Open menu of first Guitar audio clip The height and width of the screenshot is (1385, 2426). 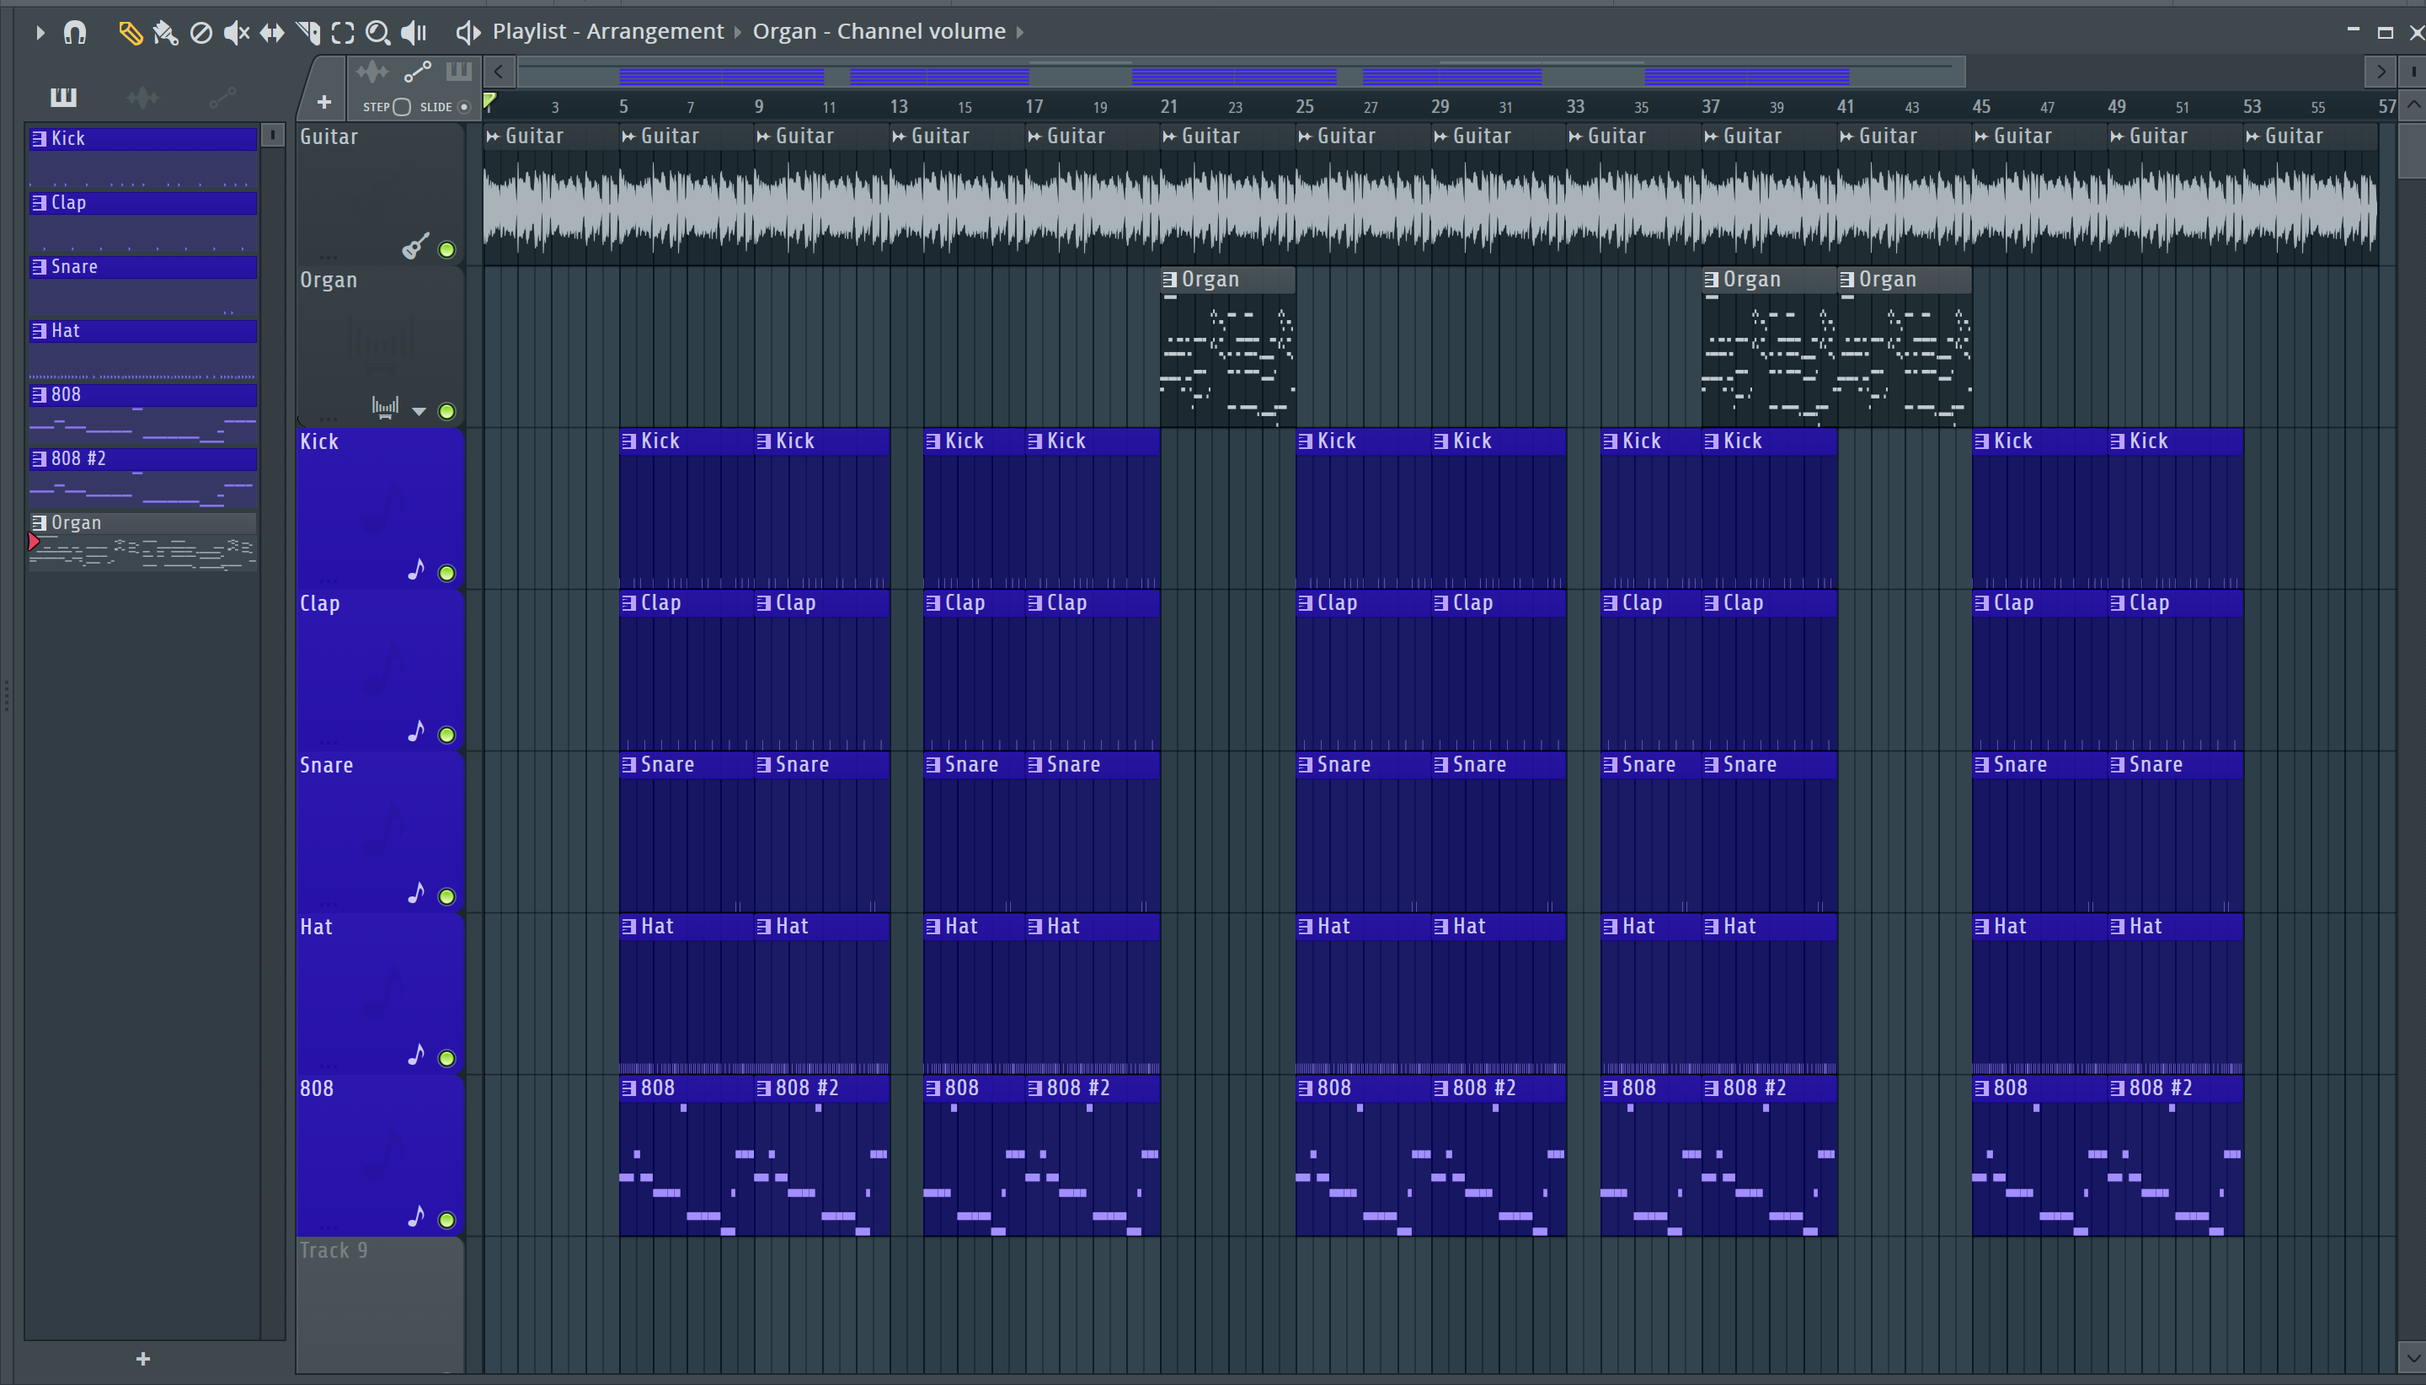coord(493,137)
